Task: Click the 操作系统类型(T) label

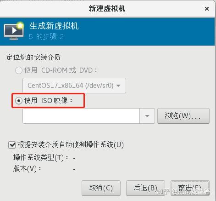Action: 41,157
